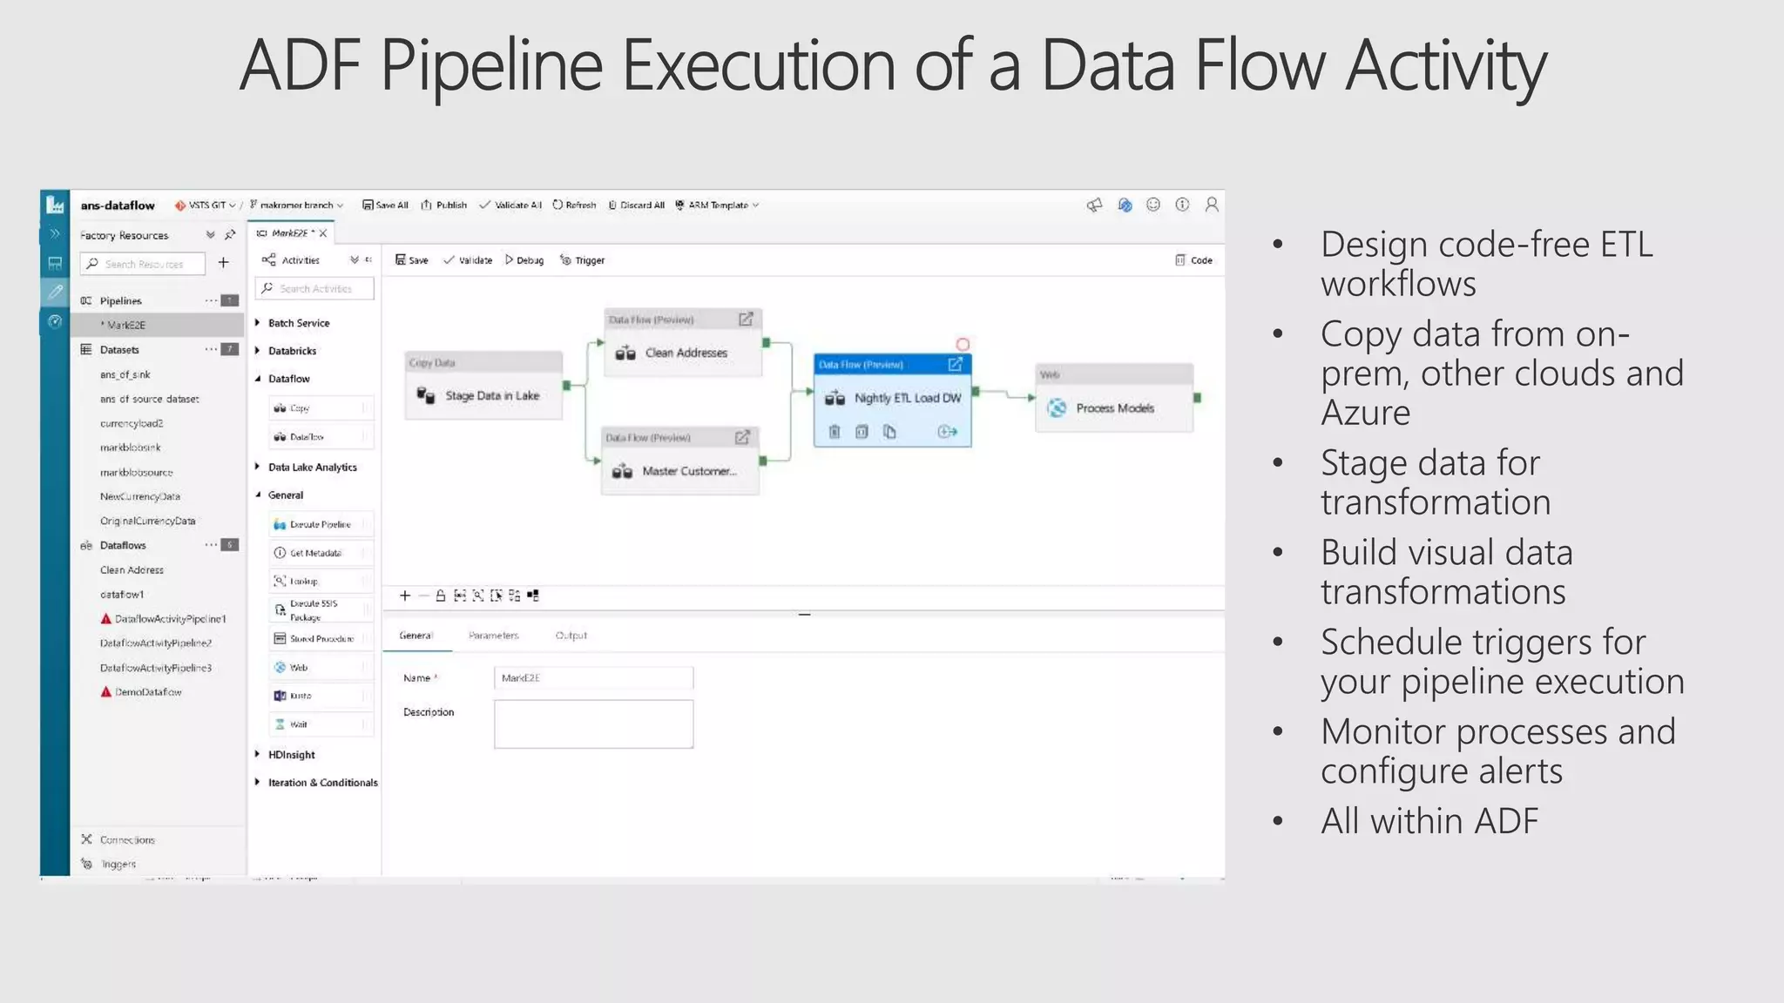This screenshot has height=1003, width=1784.
Task: Open Clean Addresses data flow editor icon
Action: (x=746, y=320)
